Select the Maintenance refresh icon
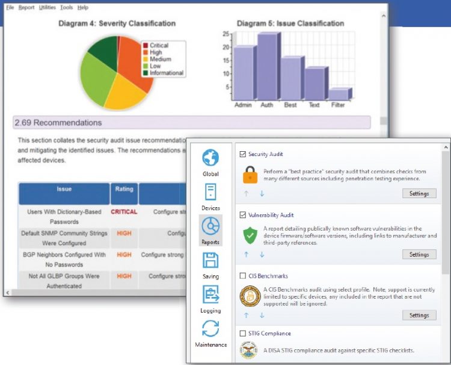451x365 pixels. [210, 329]
